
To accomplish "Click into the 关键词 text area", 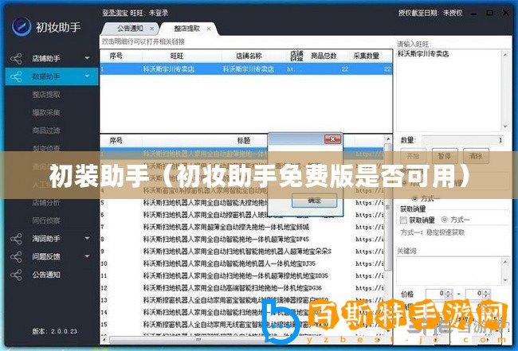I will (449, 271).
